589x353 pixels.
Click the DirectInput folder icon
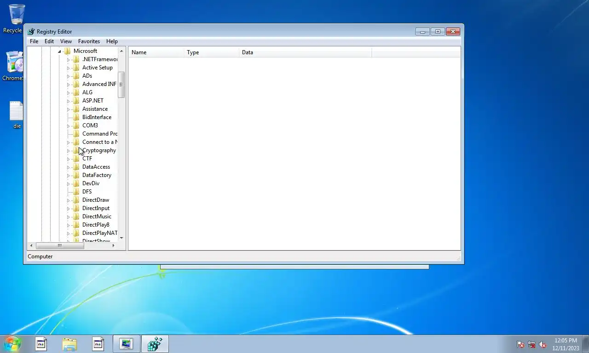[x=76, y=208]
